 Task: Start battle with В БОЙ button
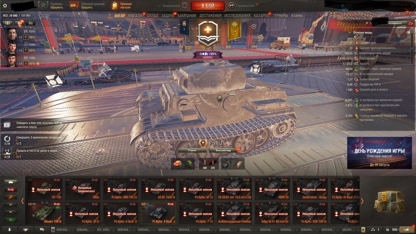[208, 5]
